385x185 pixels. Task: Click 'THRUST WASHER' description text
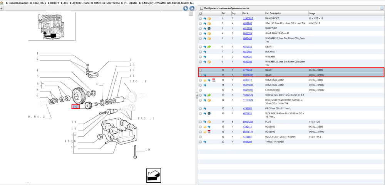274,142
